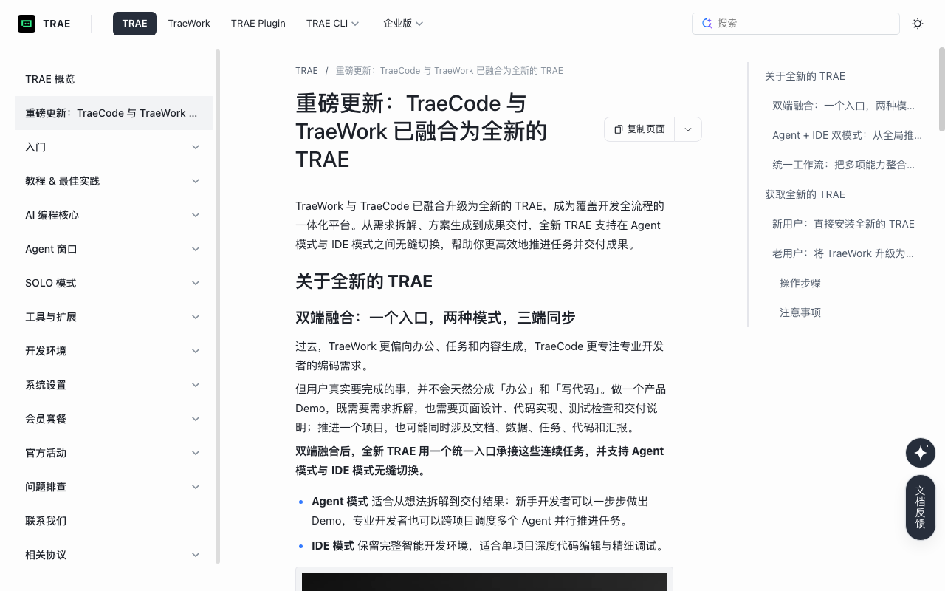Click the TRAE logo icon

point(27,24)
